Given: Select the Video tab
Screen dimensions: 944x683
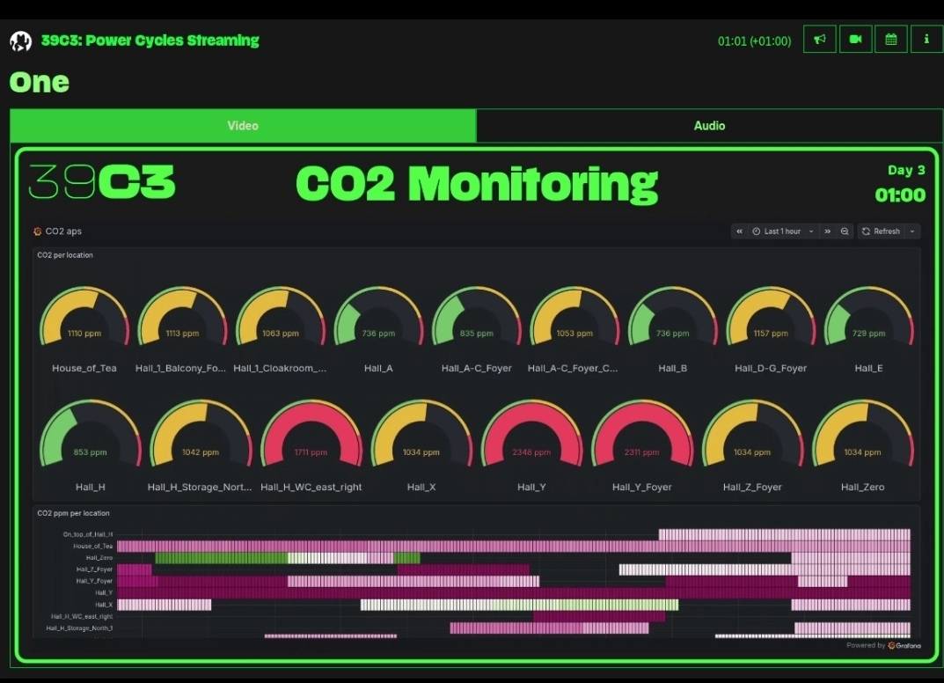Looking at the screenshot, I should pos(243,126).
